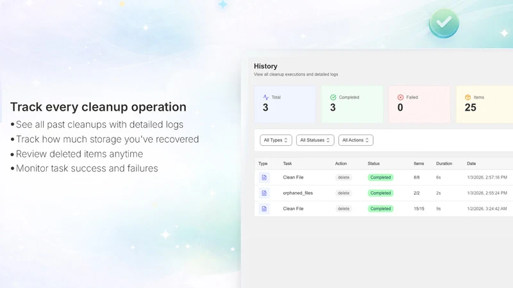Click the date 1/3/2026, 2:57:16 PM

[x=487, y=177]
